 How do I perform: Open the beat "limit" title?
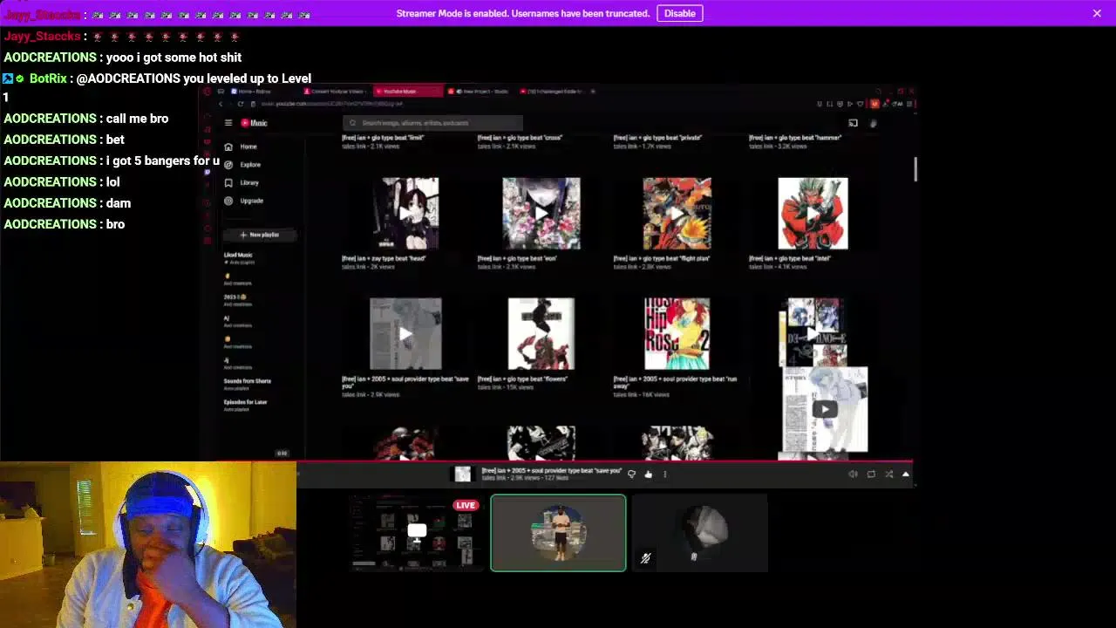pyautogui.click(x=382, y=138)
